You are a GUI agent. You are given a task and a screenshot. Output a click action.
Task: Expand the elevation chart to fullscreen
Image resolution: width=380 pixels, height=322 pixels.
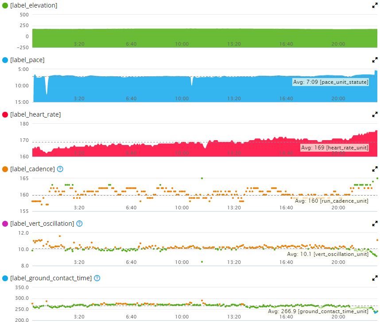tap(375, 5)
